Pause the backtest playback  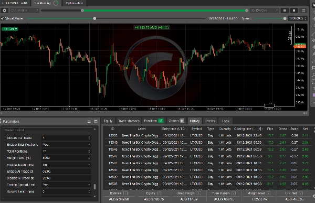point(285,10)
